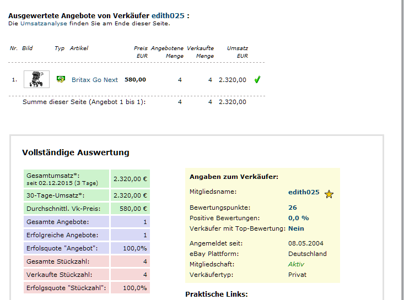Click the price 580,00 in row 1
404x300 pixels.
[135, 80]
